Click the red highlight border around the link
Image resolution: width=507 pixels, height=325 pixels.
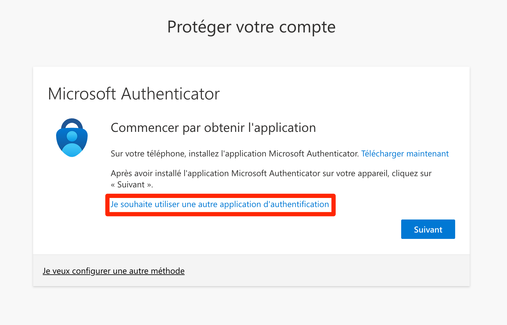(x=220, y=215)
